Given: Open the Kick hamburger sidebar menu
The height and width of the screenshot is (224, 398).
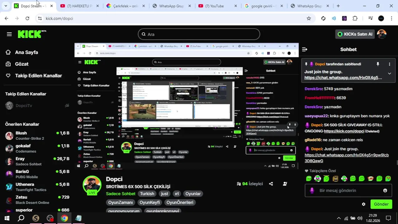Looking at the screenshot, I should pyautogui.click(x=9, y=34).
